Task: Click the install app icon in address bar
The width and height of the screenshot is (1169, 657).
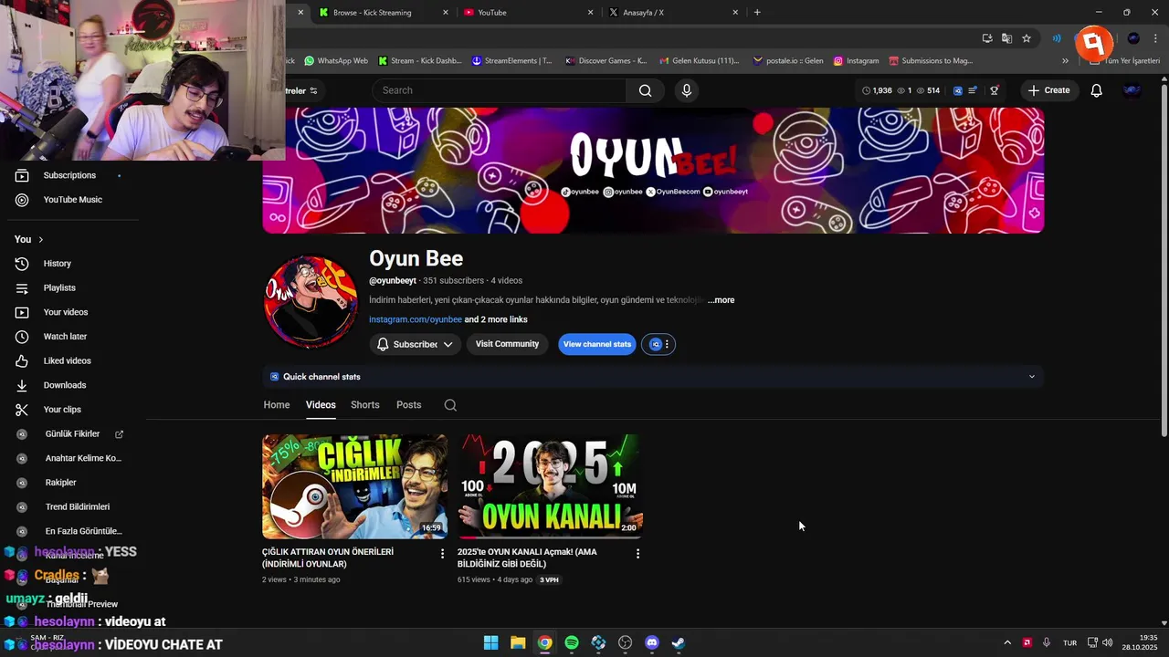Action: 987,38
